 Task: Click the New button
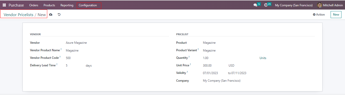(x=336, y=15)
